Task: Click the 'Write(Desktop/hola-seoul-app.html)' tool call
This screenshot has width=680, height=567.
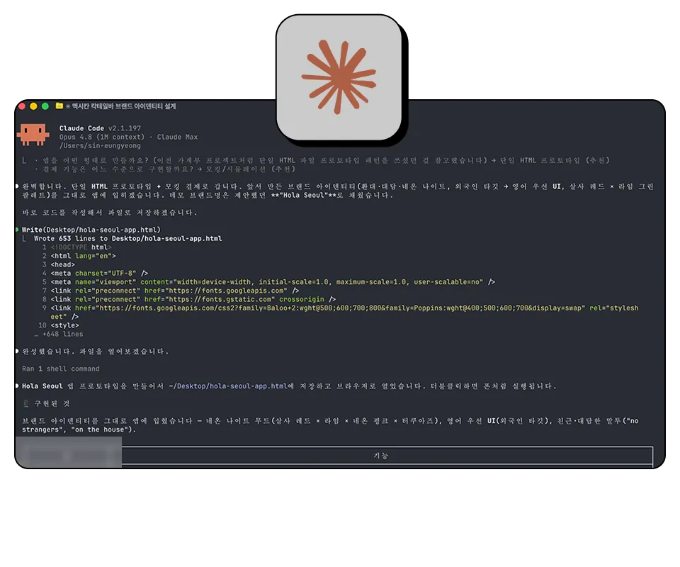Action: [91, 230]
